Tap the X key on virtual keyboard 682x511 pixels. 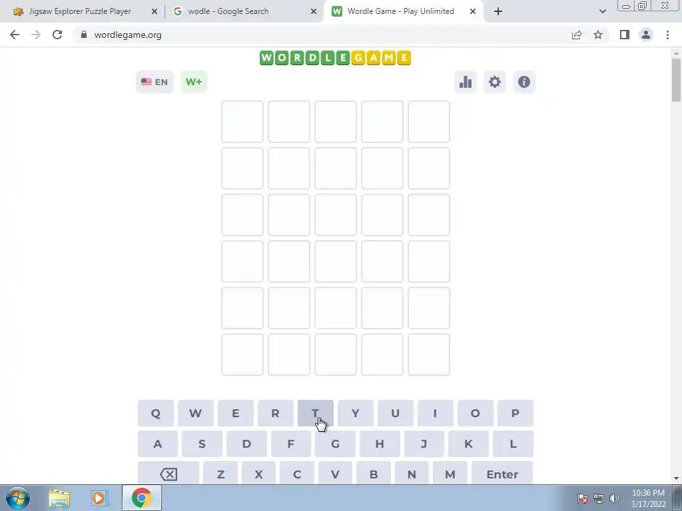pos(259,474)
